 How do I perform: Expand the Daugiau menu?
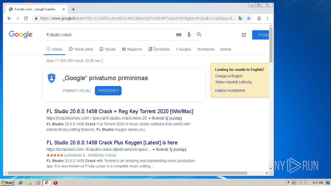tap(184, 49)
